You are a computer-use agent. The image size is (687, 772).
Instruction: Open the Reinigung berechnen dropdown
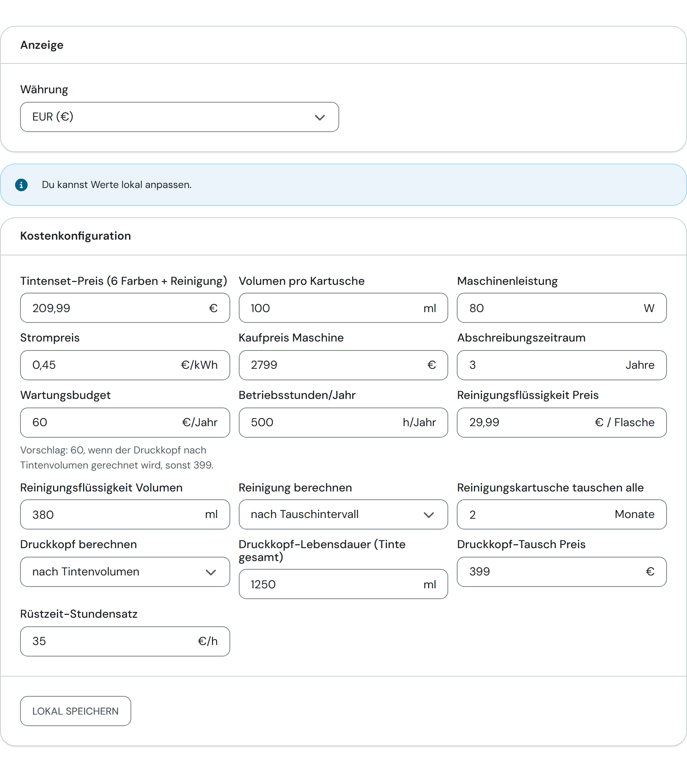(343, 514)
